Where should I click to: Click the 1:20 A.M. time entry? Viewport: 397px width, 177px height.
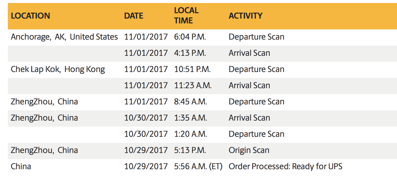pos(190,134)
